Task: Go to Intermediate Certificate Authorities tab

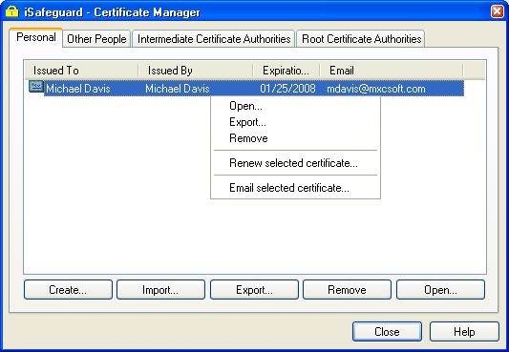Action: 214,39
